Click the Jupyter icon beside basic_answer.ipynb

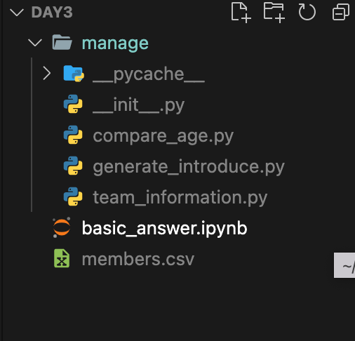(x=62, y=227)
